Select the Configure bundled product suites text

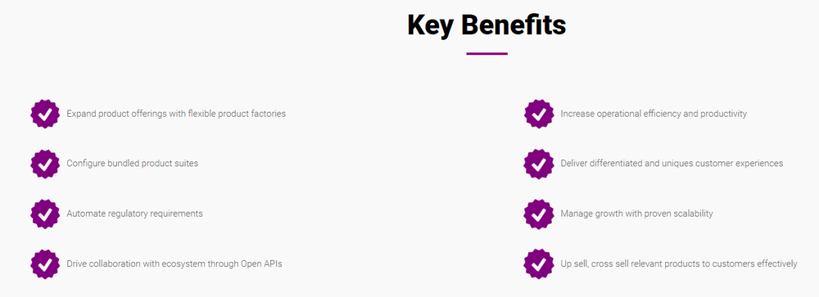(132, 164)
